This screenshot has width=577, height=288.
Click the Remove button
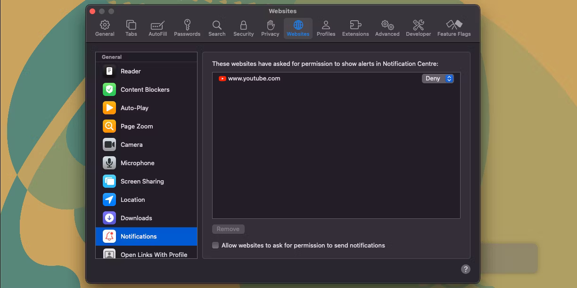228,229
